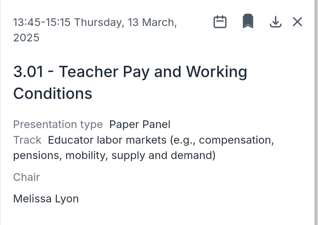Click the word Conditions in the title
The image size is (318, 225).
(x=53, y=93)
